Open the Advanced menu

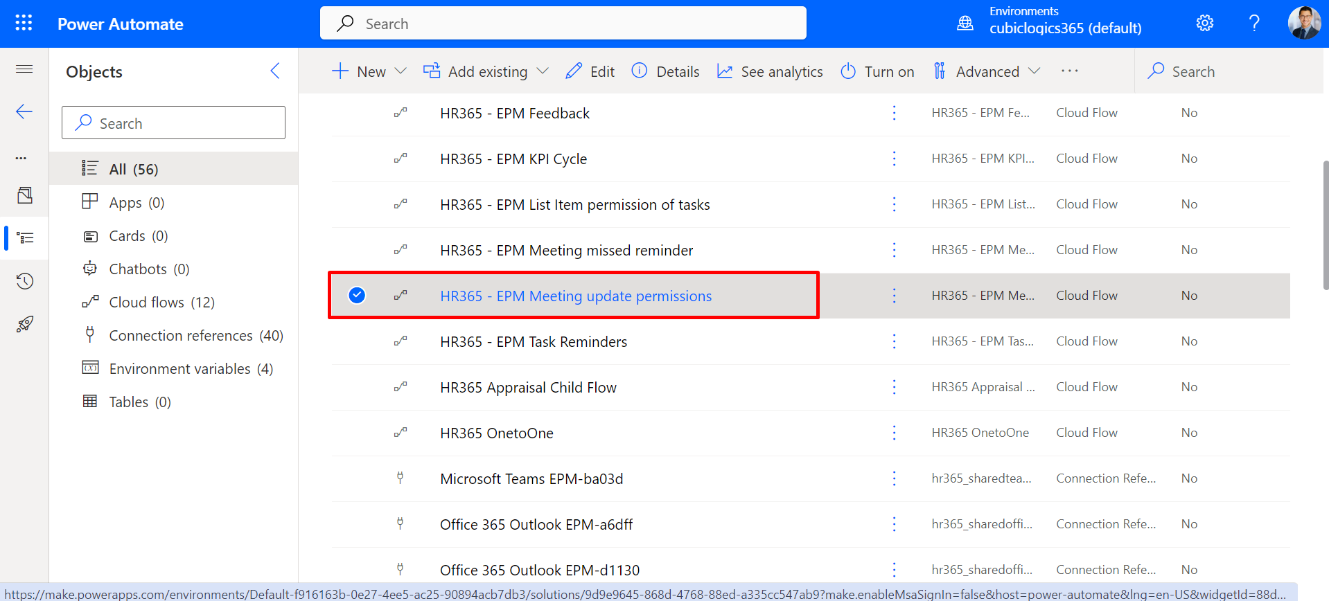(x=977, y=71)
